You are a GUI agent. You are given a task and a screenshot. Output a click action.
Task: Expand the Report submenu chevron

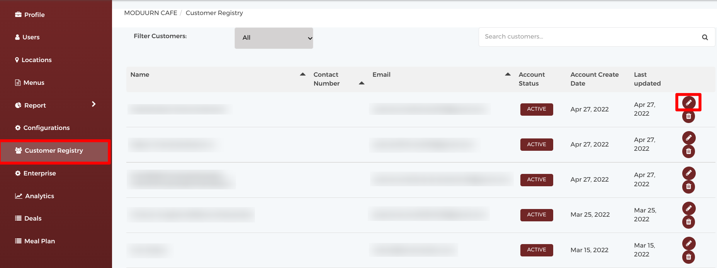pyautogui.click(x=93, y=104)
